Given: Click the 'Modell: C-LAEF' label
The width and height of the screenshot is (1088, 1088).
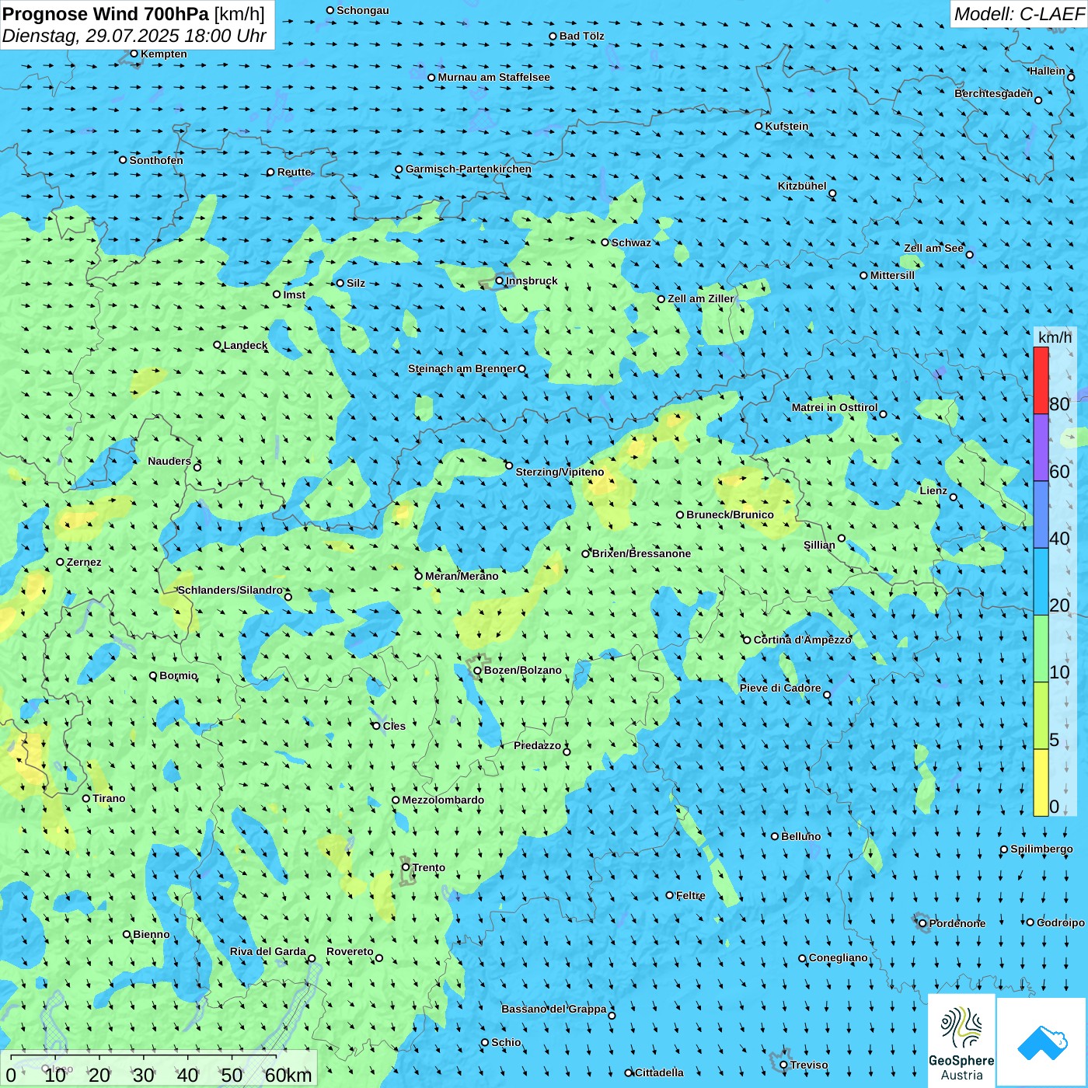Looking at the screenshot, I should 1019,13.
